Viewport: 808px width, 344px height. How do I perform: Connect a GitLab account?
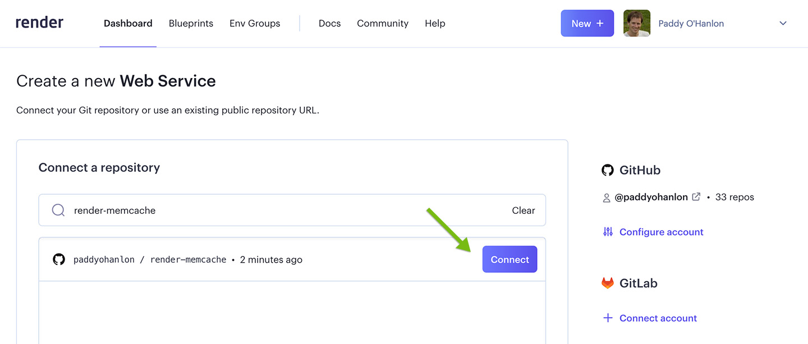tap(658, 318)
